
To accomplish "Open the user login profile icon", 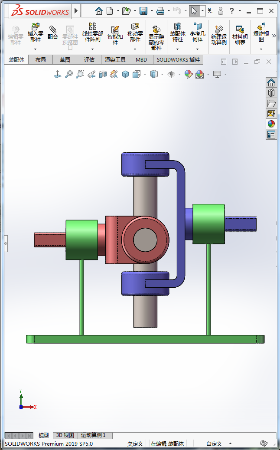I will [220, 11].
